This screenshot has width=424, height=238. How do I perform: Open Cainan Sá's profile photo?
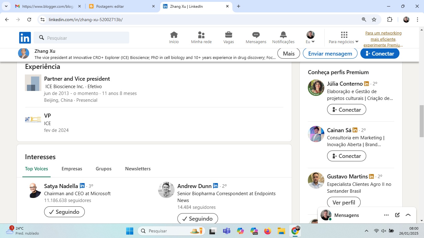pyautogui.click(x=316, y=134)
